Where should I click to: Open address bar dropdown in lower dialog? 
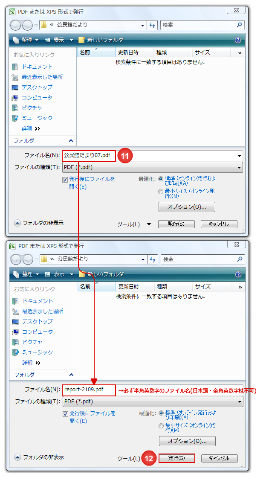(143, 259)
